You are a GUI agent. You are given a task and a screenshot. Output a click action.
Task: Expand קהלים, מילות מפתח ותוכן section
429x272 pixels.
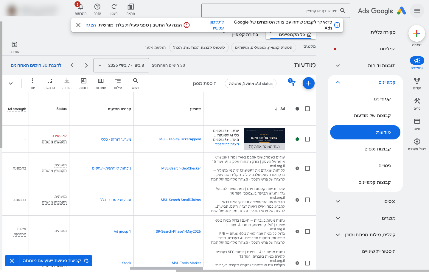pos(338,235)
